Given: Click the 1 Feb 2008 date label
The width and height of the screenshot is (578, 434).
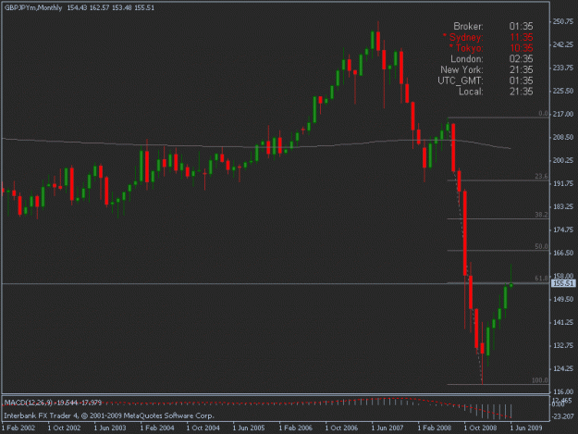Looking at the screenshot, I should point(435,428).
